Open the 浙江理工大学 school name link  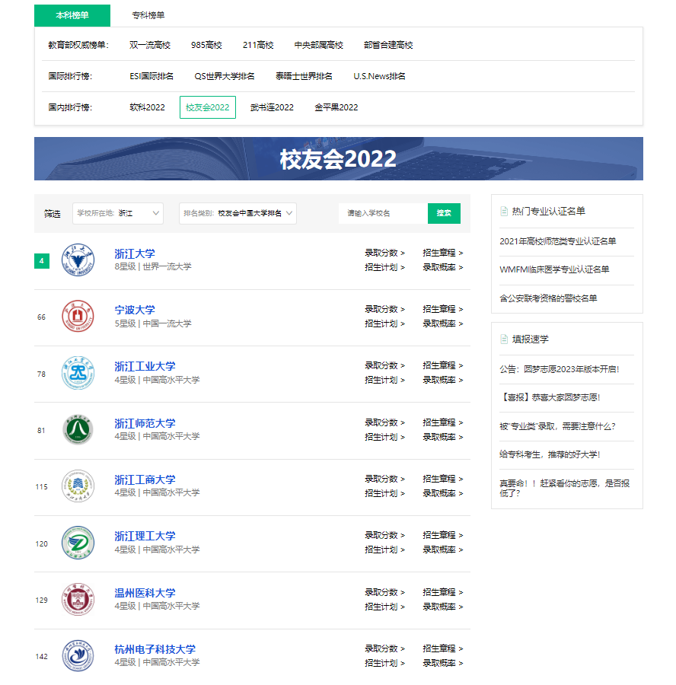(145, 536)
